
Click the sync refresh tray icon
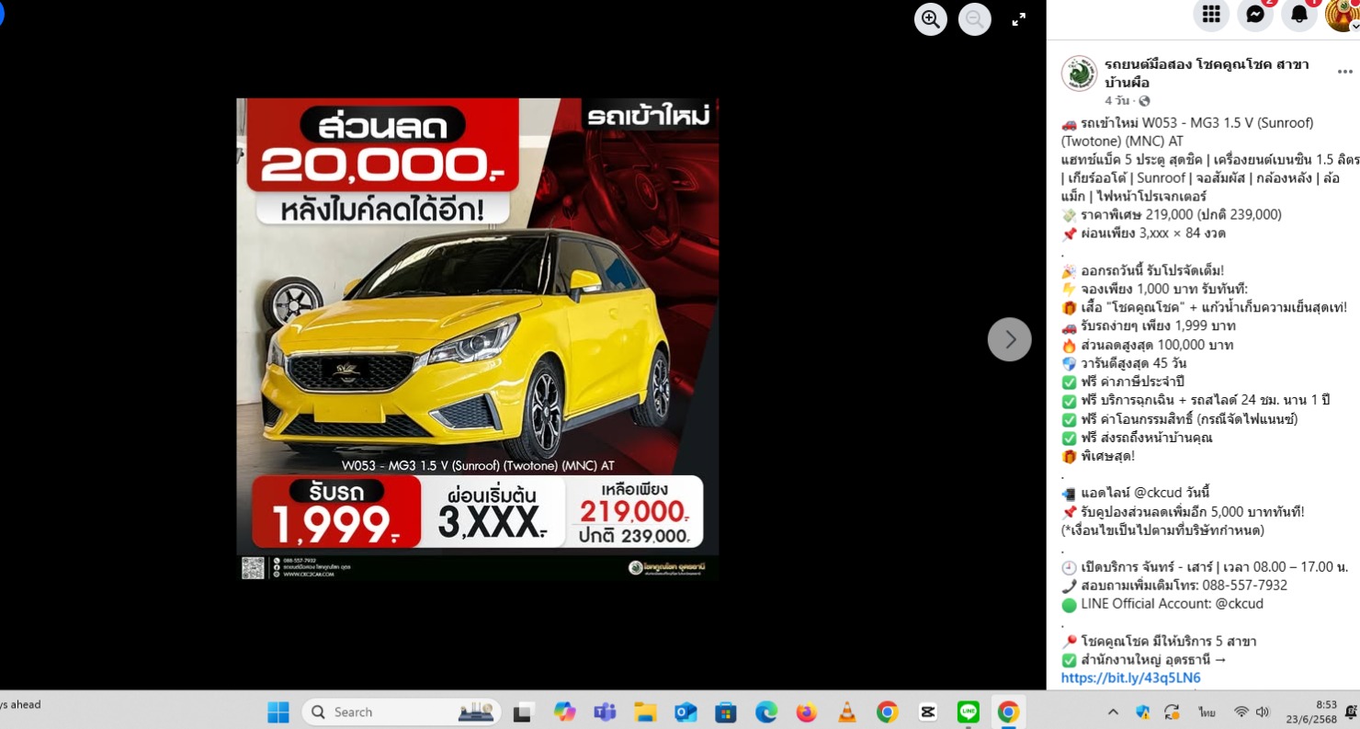(x=1172, y=712)
